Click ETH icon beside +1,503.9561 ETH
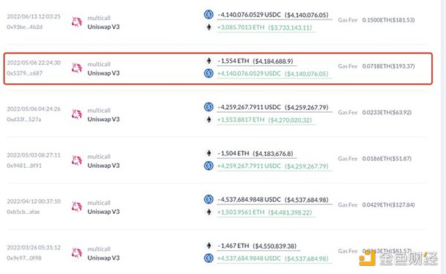 209,212
